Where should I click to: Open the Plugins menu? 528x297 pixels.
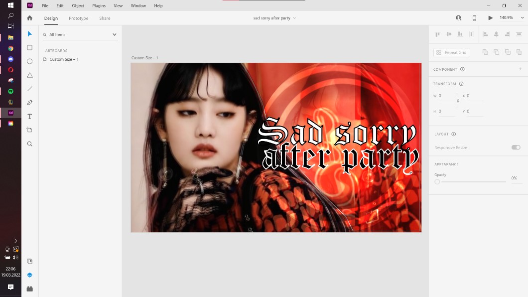[x=99, y=5]
